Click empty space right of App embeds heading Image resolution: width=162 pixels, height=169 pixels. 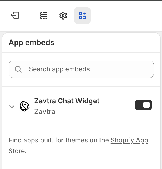coord(107,42)
